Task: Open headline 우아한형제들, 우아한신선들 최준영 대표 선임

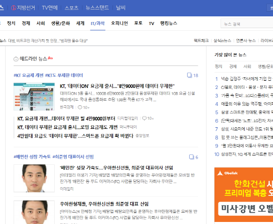Action: (104, 204)
